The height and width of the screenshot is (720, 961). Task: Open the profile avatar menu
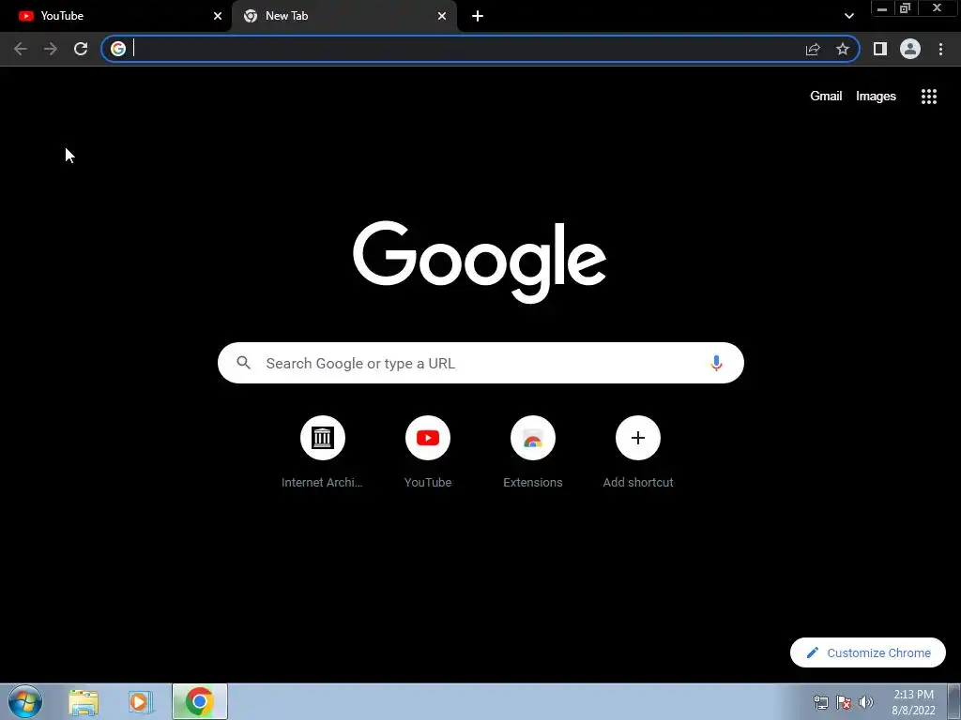(x=910, y=49)
